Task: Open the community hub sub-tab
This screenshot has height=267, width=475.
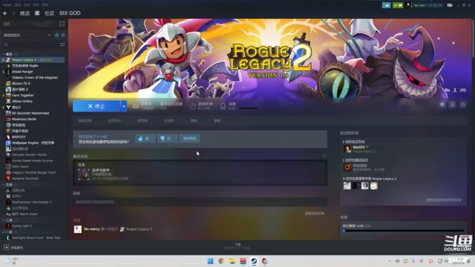Action: click(115, 120)
